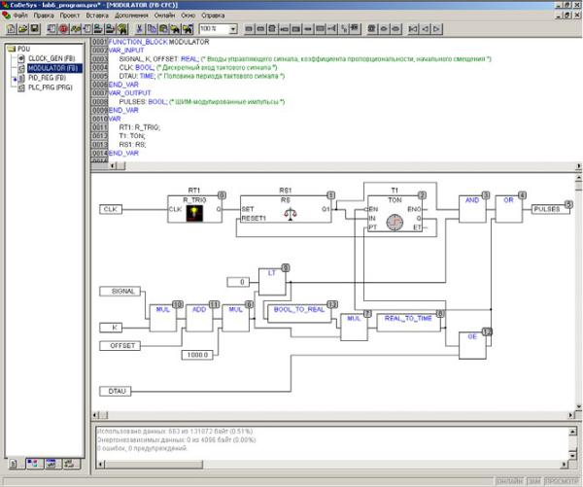Open the Проект menu
The height and width of the screenshot is (487, 583).
pos(70,17)
